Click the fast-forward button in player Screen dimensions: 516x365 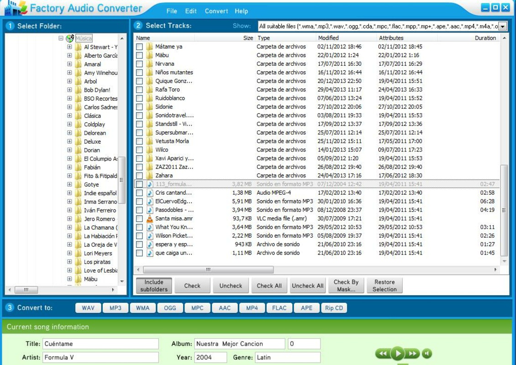(x=412, y=354)
